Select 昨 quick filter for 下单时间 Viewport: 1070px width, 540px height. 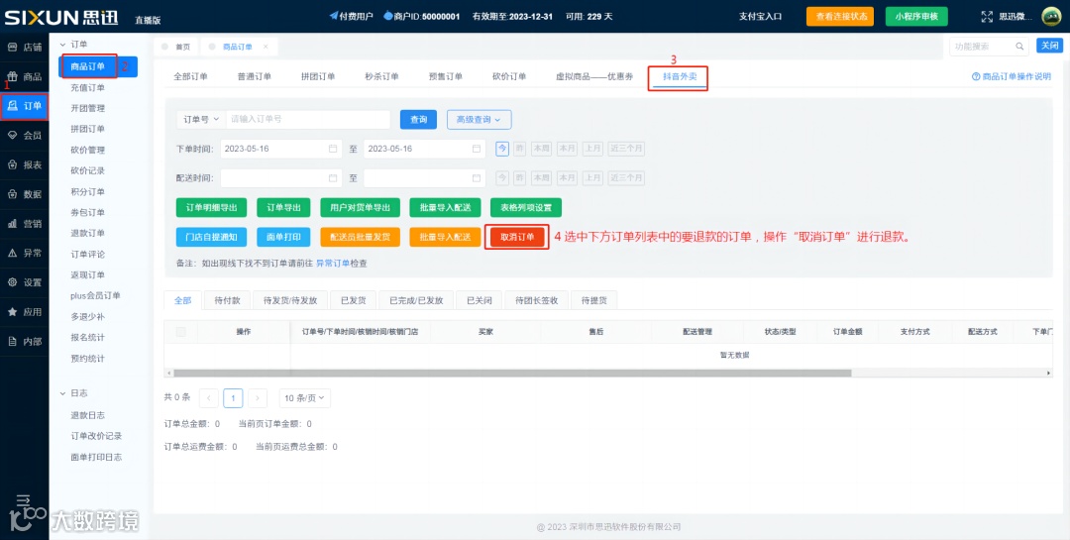[520, 149]
